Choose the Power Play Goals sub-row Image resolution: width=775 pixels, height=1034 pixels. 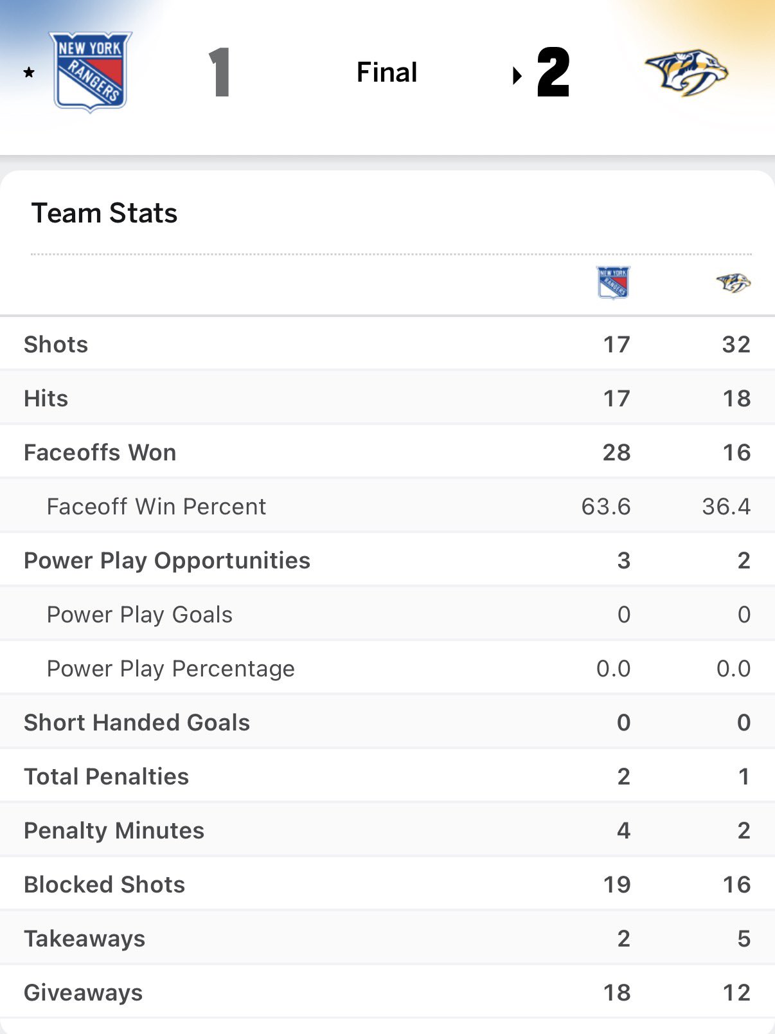139,615
